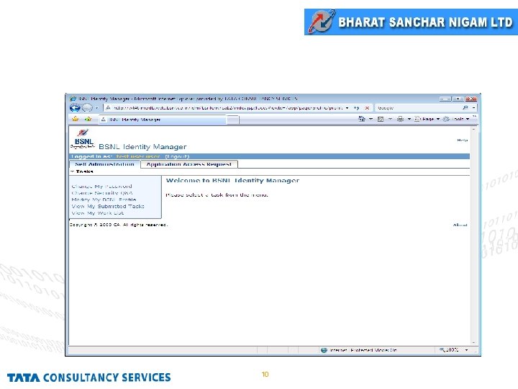Click the logged-in test user name link

pos(137,156)
